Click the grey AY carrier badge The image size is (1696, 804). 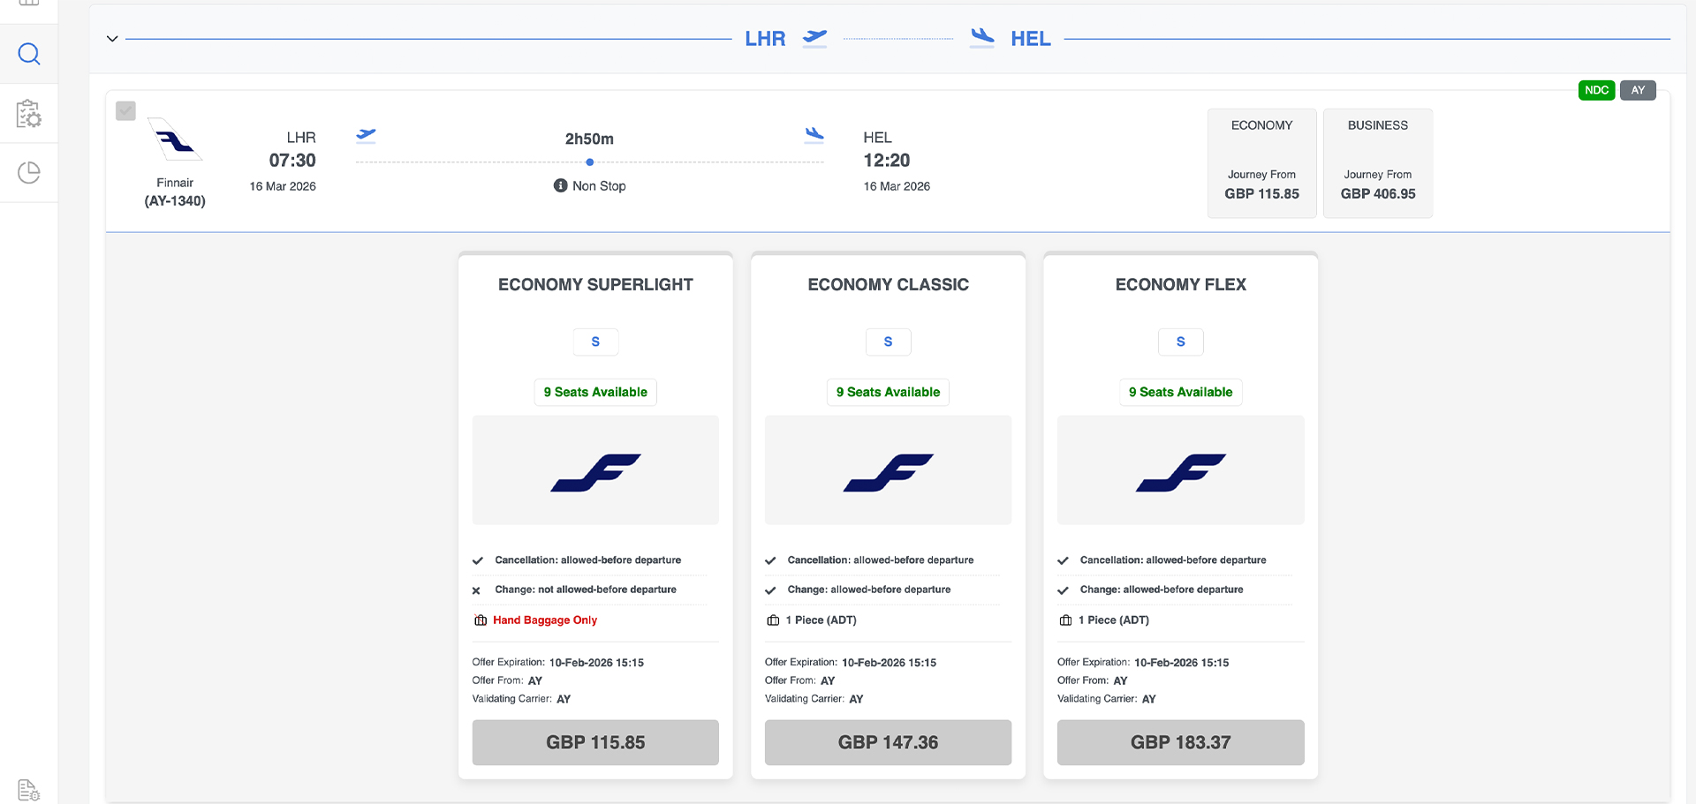point(1638,90)
